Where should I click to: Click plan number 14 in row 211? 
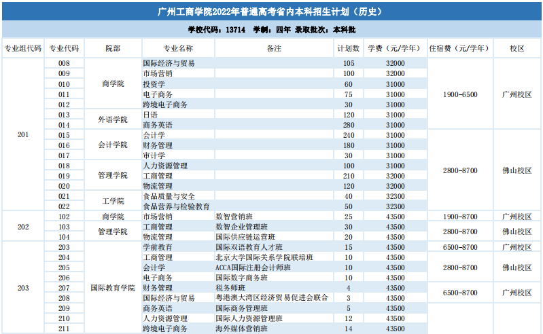pyautogui.click(x=349, y=329)
